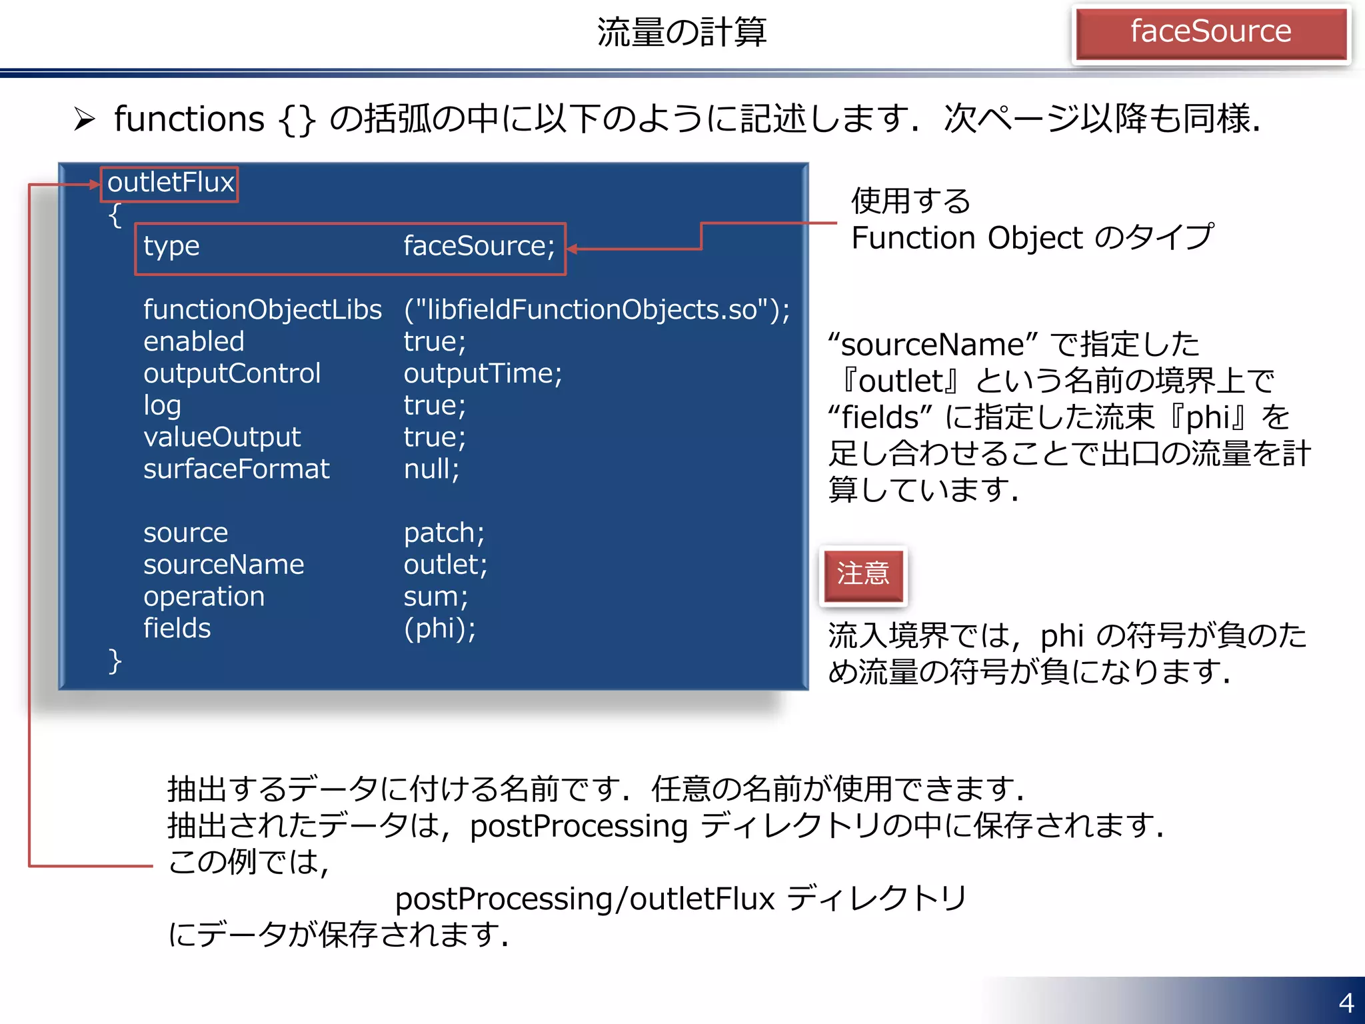Screen dimensions: 1365x1024
Task: Click the arrow bullet before functions
Action: (x=85, y=119)
